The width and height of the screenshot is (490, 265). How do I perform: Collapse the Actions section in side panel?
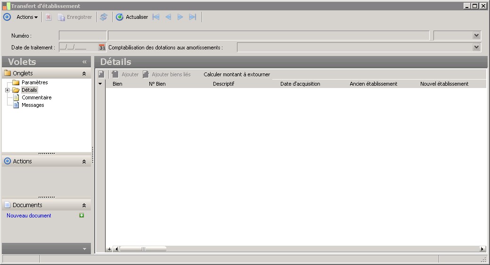[x=84, y=162]
